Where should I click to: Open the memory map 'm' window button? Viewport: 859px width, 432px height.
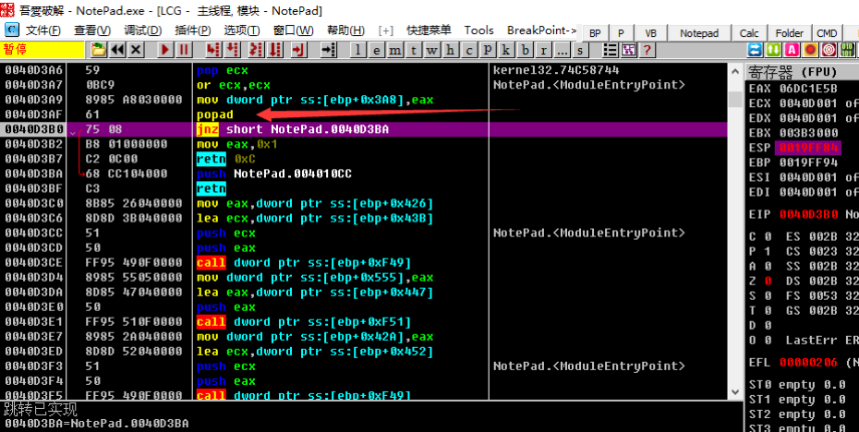(396, 50)
